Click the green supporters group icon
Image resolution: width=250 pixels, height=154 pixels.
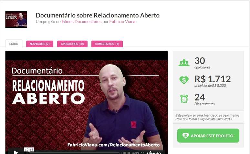[184, 63]
